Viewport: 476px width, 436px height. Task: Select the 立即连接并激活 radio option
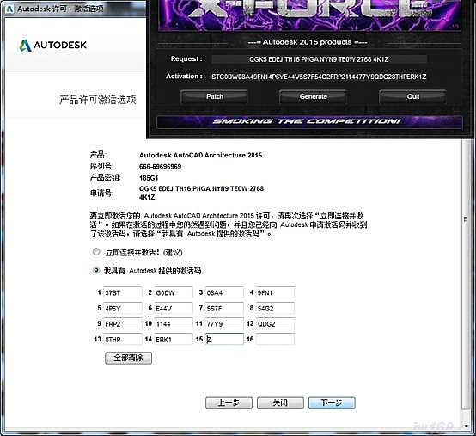96,252
